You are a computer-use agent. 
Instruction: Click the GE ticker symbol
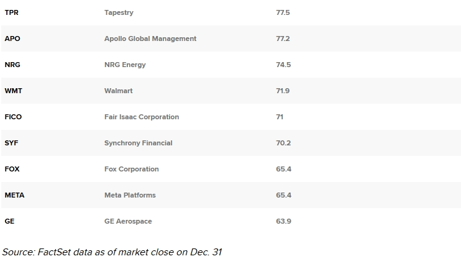[x=9, y=221]
